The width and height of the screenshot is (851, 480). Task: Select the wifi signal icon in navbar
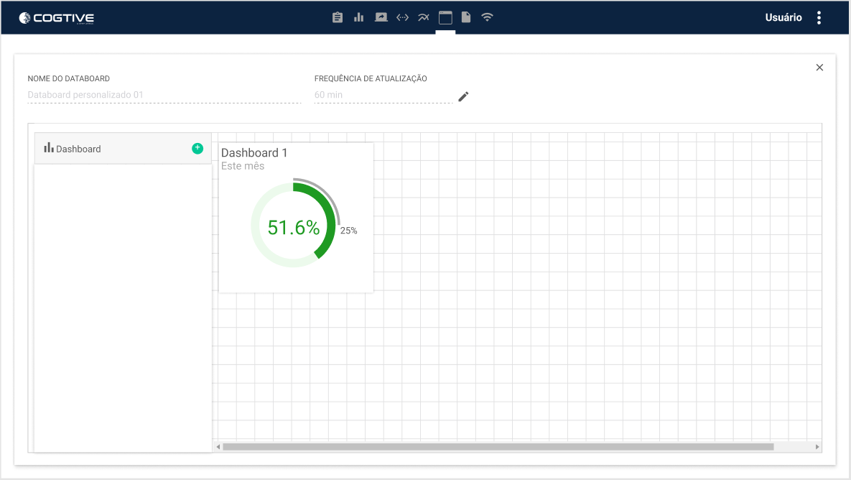tap(488, 17)
